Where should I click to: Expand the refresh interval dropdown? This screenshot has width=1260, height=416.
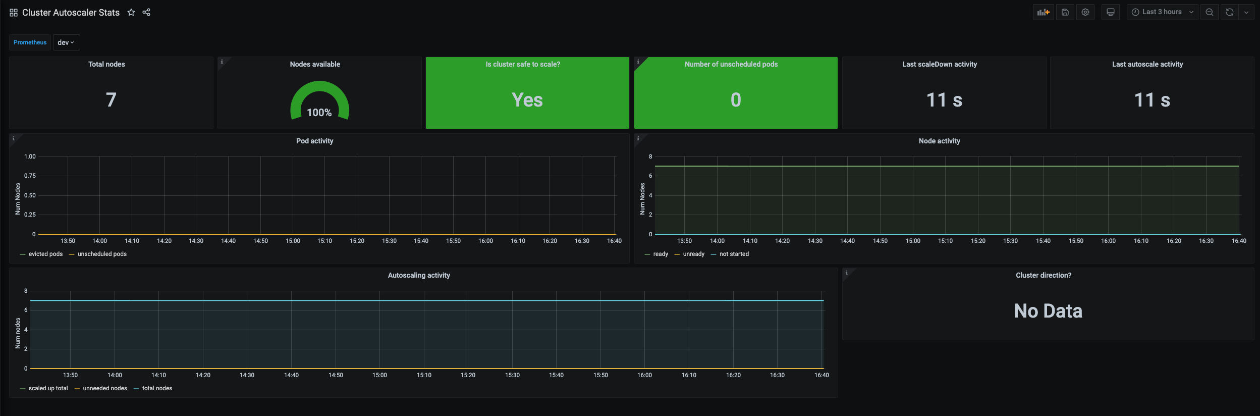[x=1246, y=12]
